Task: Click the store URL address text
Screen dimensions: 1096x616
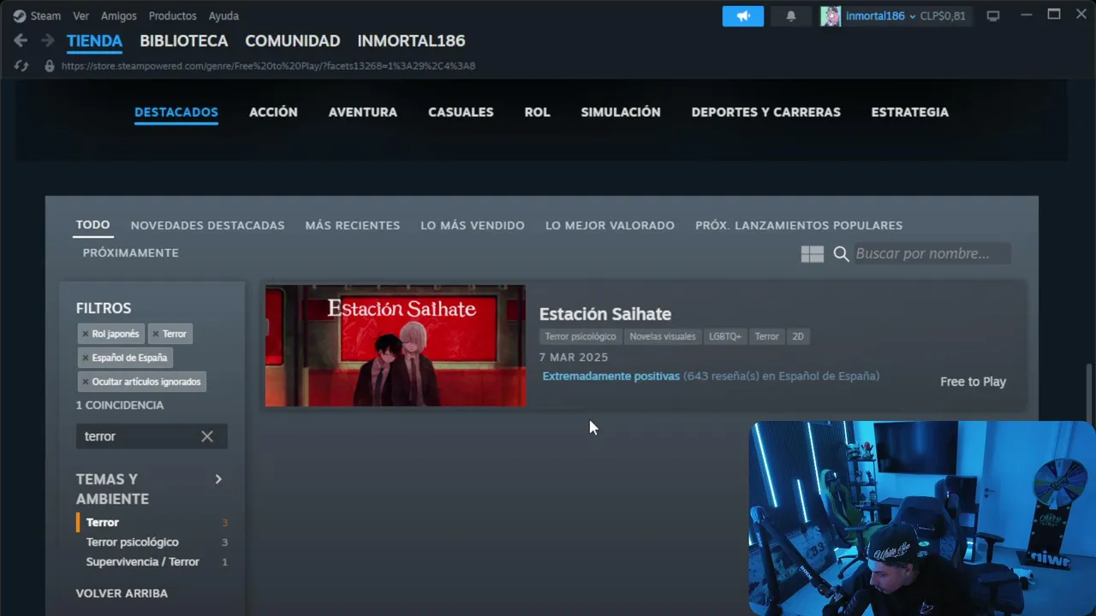Action: point(268,66)
